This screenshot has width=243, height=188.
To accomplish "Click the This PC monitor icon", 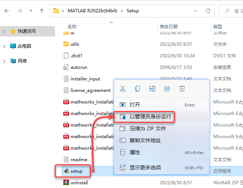I will [13, 46].
